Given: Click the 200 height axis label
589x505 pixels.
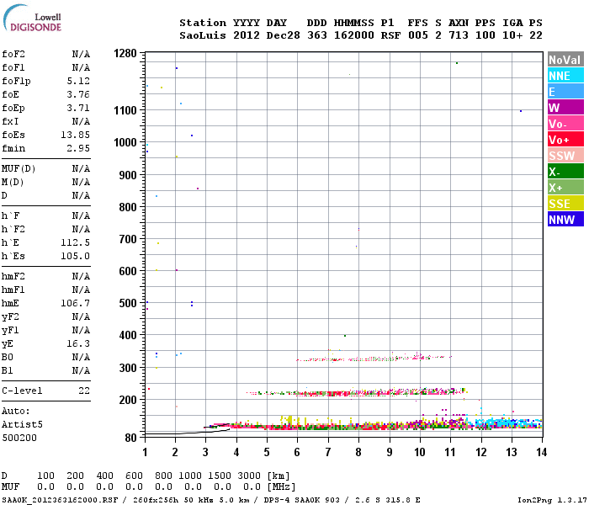Looking at the screenshot, I should 128,400.
